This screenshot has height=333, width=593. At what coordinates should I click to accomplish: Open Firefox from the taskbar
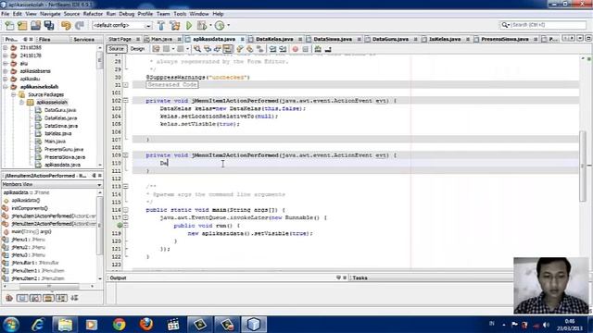click(146, 325)
